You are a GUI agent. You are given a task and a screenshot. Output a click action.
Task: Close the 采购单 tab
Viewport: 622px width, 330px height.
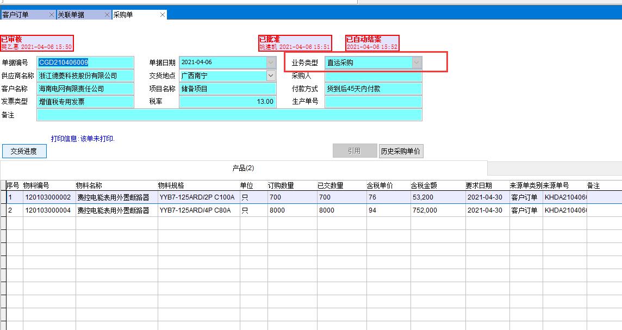point(162,15)
